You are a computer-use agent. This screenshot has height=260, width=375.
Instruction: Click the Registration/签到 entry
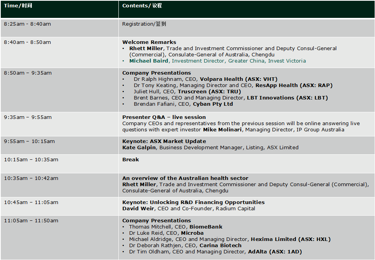point(144,24)
